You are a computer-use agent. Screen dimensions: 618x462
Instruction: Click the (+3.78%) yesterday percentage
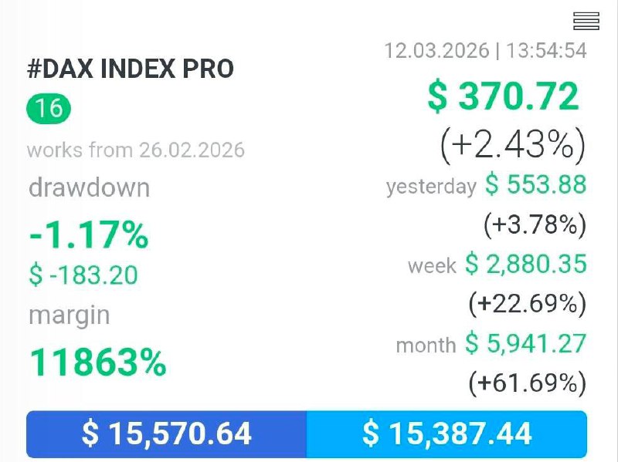[x=535, y=224]
